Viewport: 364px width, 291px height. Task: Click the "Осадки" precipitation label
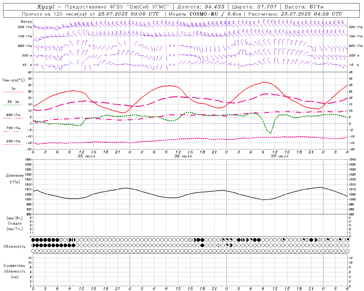[x=15, y=223]
